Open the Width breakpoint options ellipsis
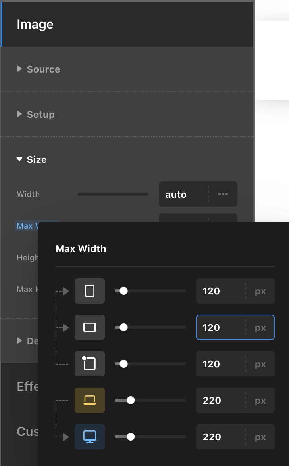 (223, 194)
